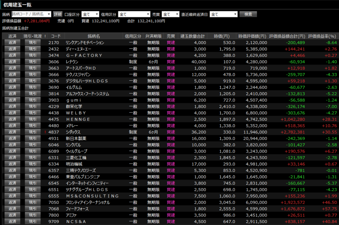
Task: Sort by the 銘柄名 column header
Action: 94,36
